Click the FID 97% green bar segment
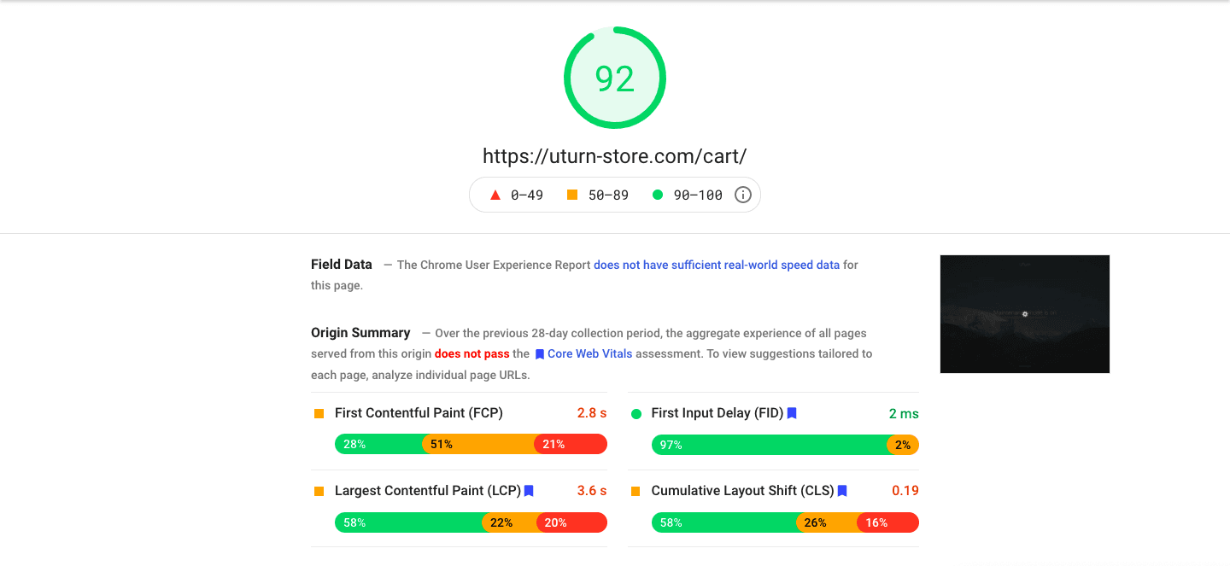 (770, 445)
